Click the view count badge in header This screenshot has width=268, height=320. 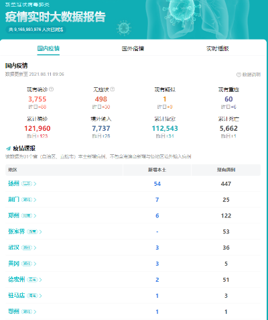[36, 30]
